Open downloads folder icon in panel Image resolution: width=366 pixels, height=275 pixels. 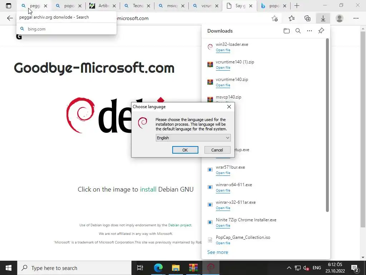(x=287, y=31)
